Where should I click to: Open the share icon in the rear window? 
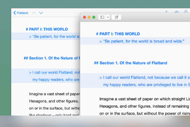pos(186,11)
